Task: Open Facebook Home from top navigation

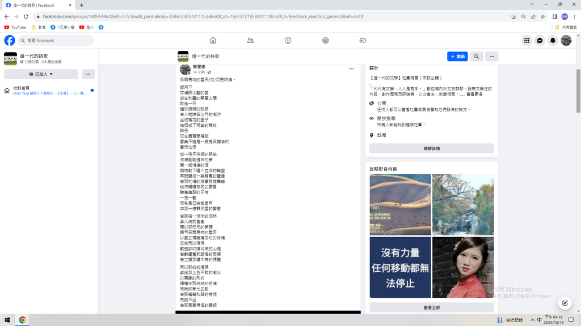Action: [x=213, y=40]
